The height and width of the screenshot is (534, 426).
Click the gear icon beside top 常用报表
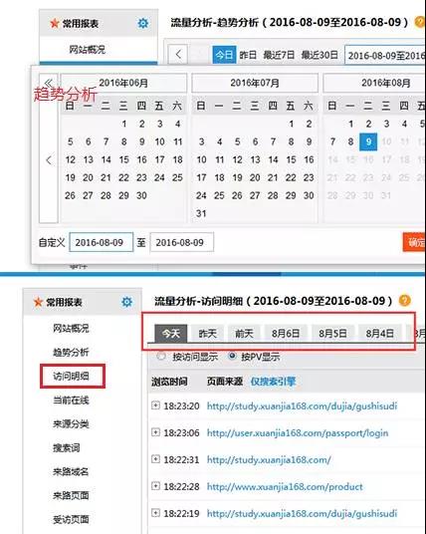coord(143,23)
